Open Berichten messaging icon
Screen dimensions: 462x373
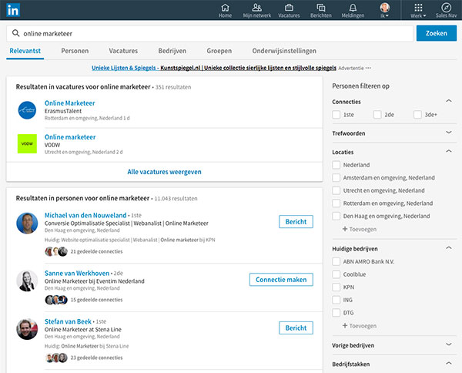click(x=321, y=11)
